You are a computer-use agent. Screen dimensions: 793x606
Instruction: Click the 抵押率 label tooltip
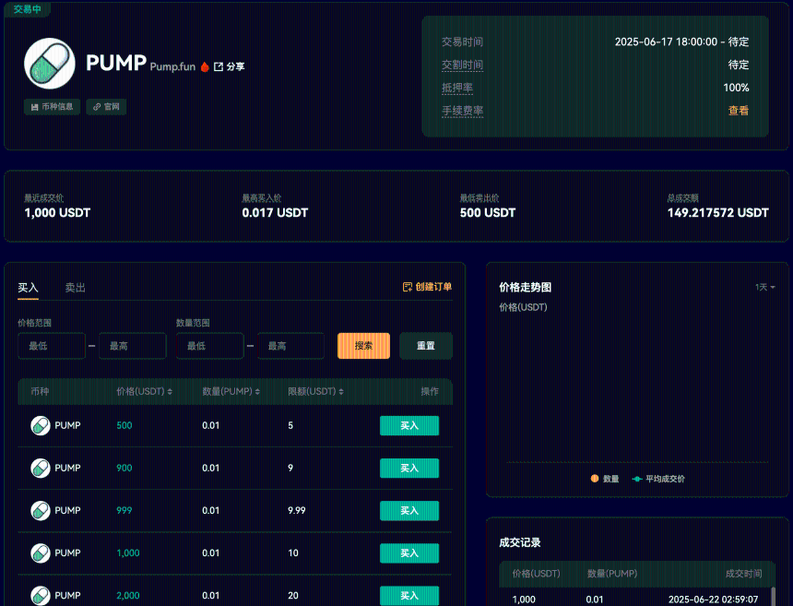pyautogui.click(x=457, y=88)
